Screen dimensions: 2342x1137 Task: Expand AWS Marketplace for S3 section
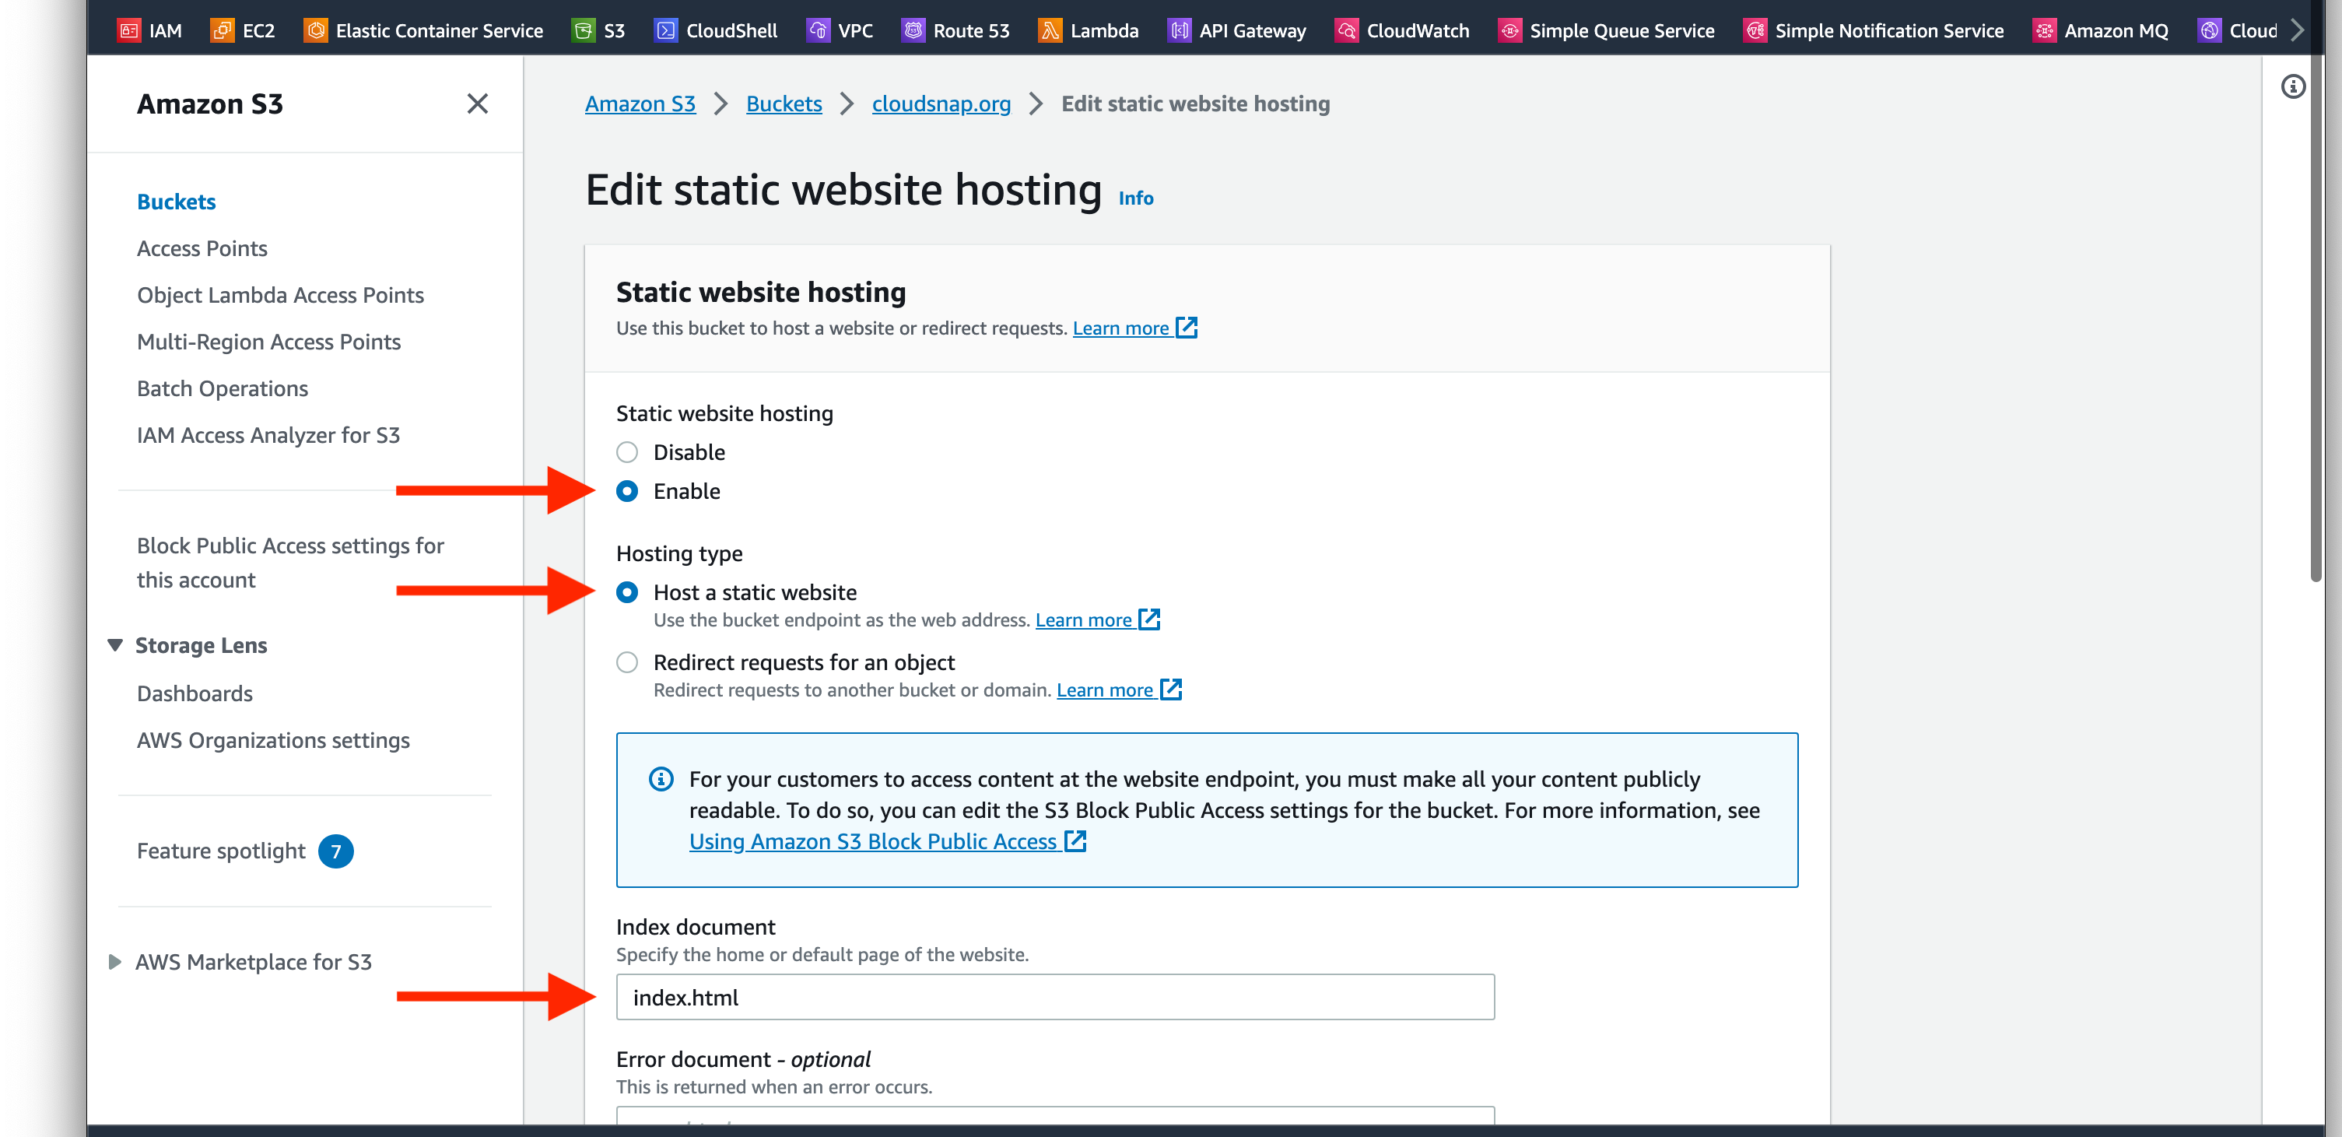tap(114, 961)
